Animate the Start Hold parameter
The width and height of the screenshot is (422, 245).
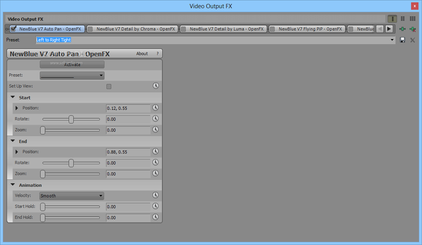[x=156, y=206]
